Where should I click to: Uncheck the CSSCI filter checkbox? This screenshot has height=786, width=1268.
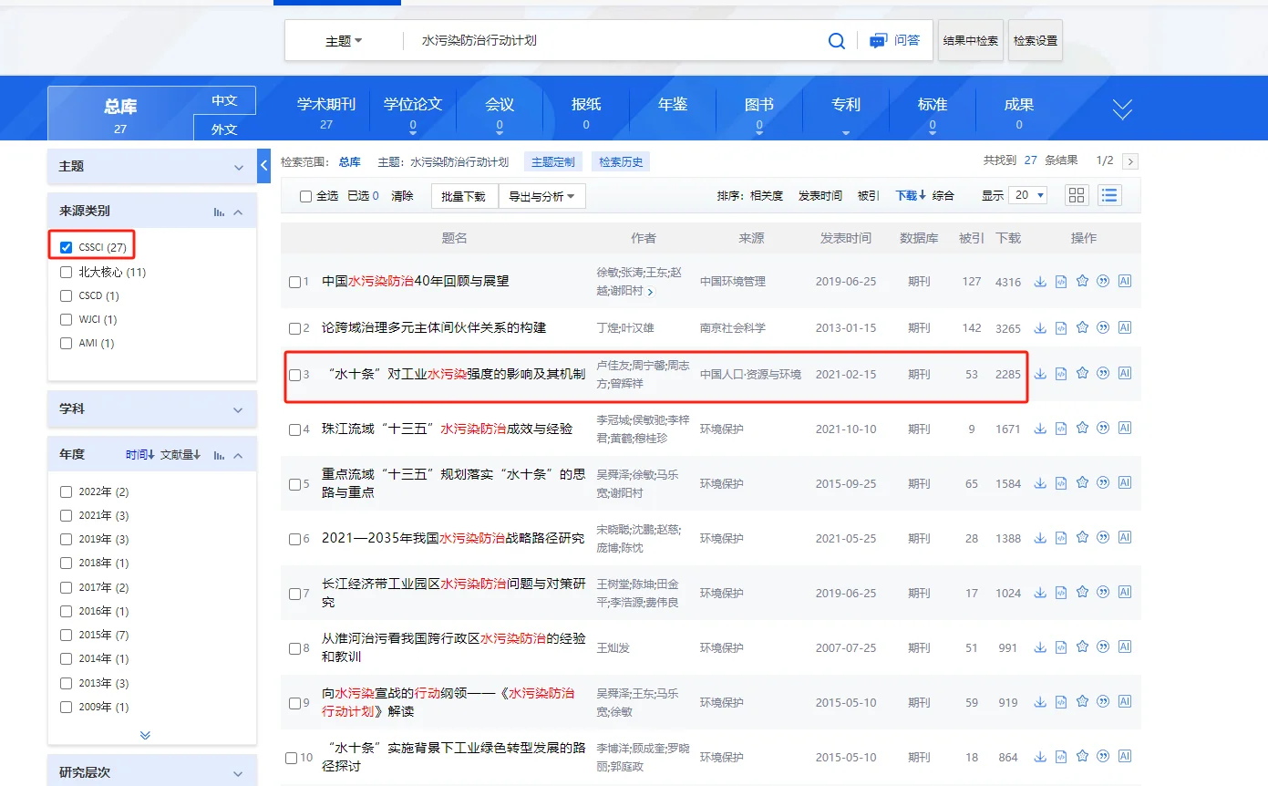pyautogui.click(x=66, y=246)
